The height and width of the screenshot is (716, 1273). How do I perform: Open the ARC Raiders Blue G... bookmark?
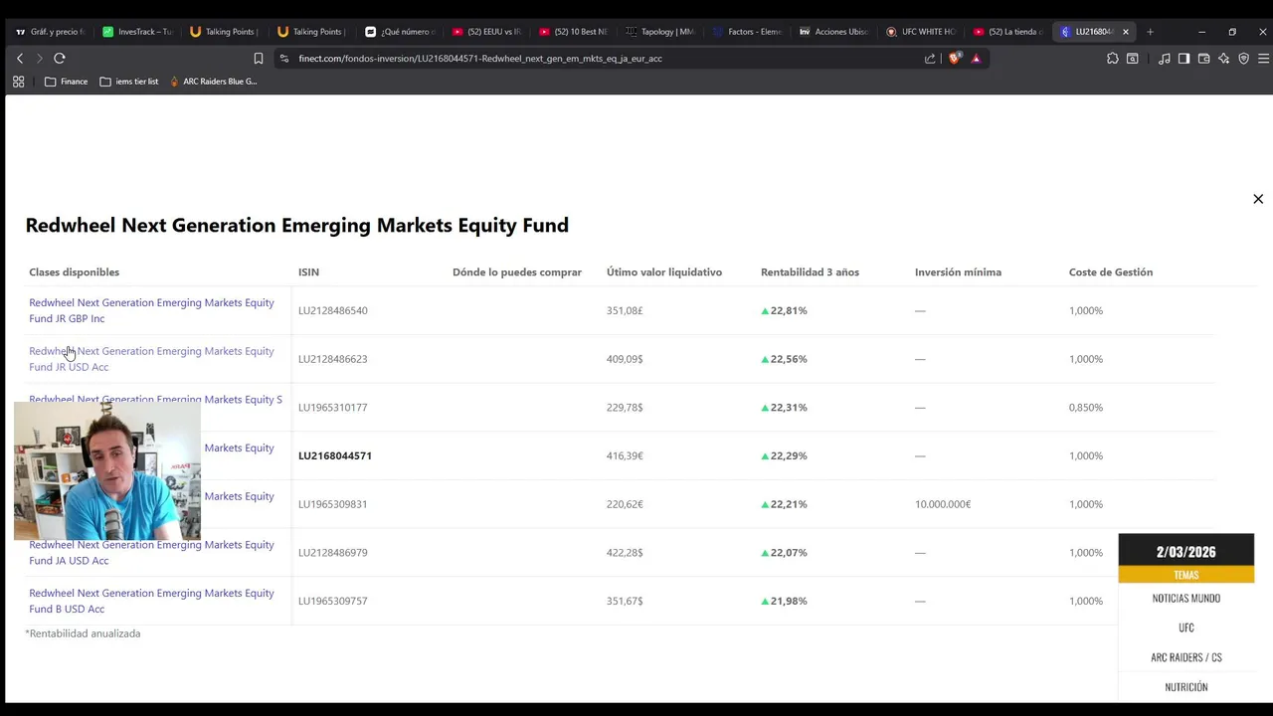point(213,82)
